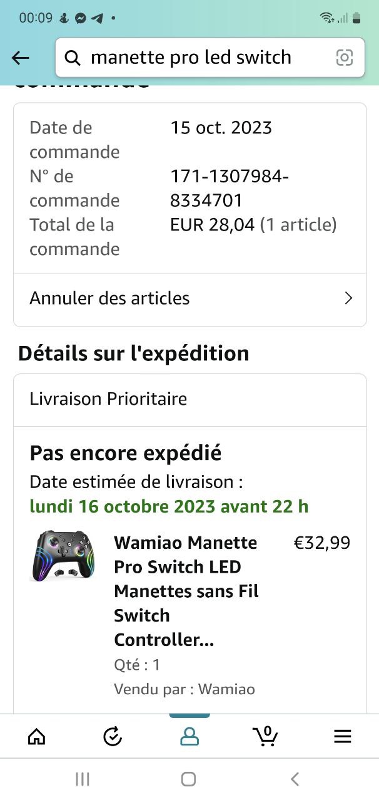This screenshot has width=379, height=802.
Task: Open the Buy Again tab
Action: [x=113, y=736]
